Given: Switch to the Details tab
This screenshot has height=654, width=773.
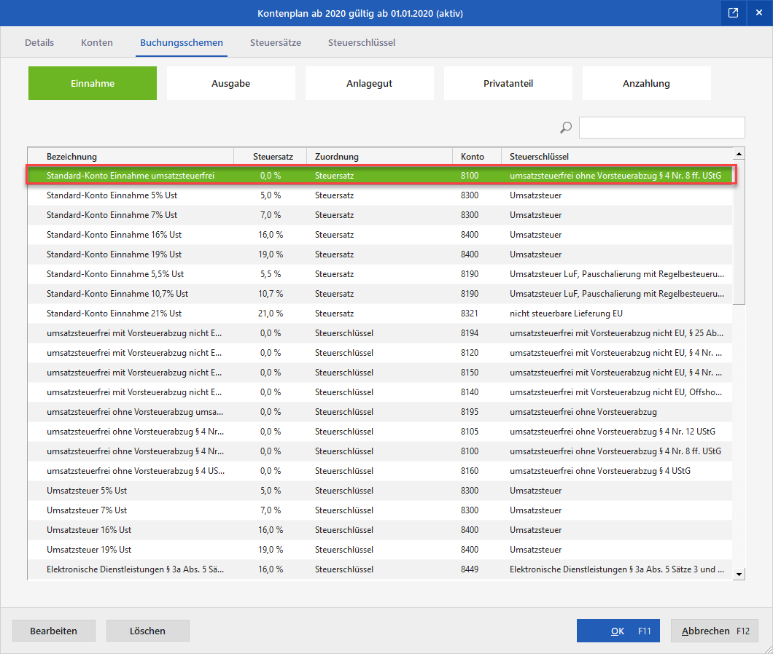Looking at the screenshot, I should [39, 42].
